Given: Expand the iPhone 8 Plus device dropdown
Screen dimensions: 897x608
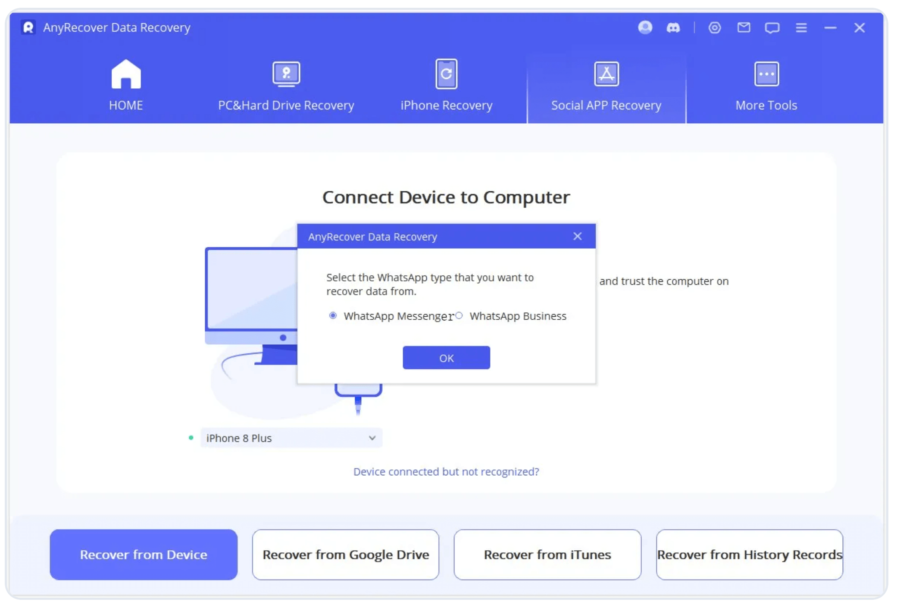Looking at the screenshot, I should point(291,438).
